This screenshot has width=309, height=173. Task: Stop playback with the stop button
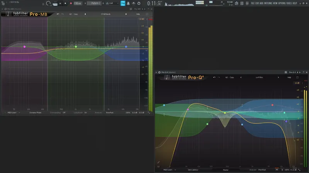point(65,3)
